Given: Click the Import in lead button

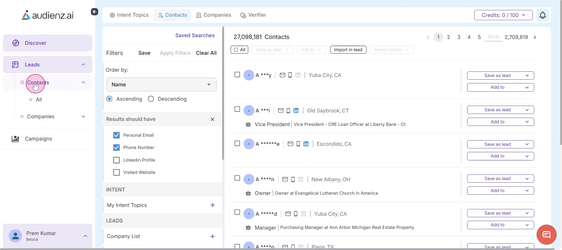Looking at the screenshot, I should (x=348, y=50).
